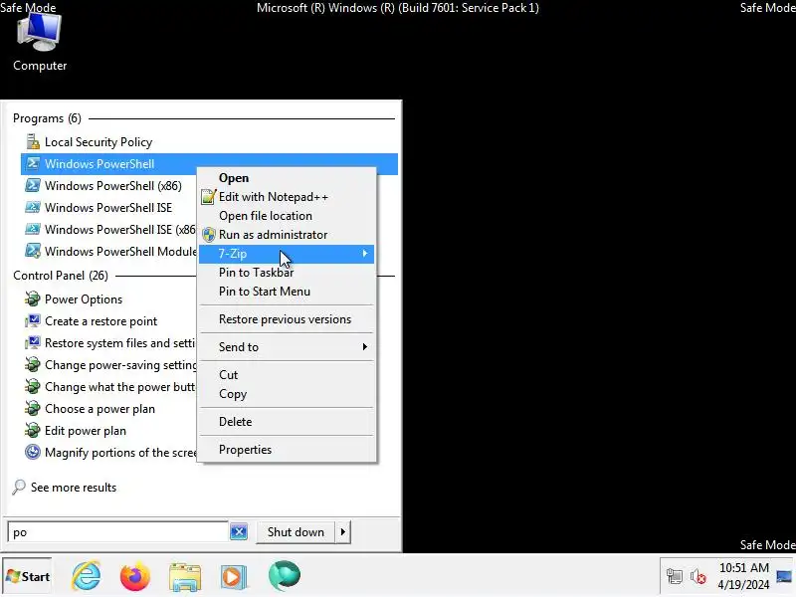
Task: Click the Programs (6) group header
Action: coord(47,118)
